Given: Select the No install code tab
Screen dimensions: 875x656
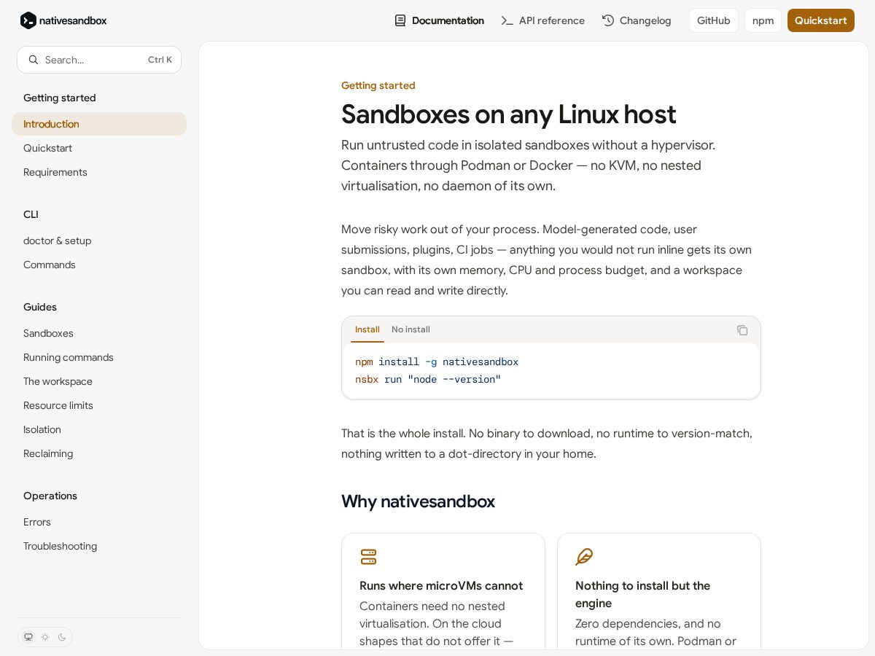Looking at the screenshot, I should pyautogui.click(x=411, y=329).
